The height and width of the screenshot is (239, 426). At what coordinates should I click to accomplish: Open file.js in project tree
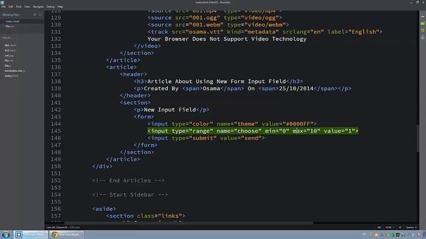(x=8, y=66)
